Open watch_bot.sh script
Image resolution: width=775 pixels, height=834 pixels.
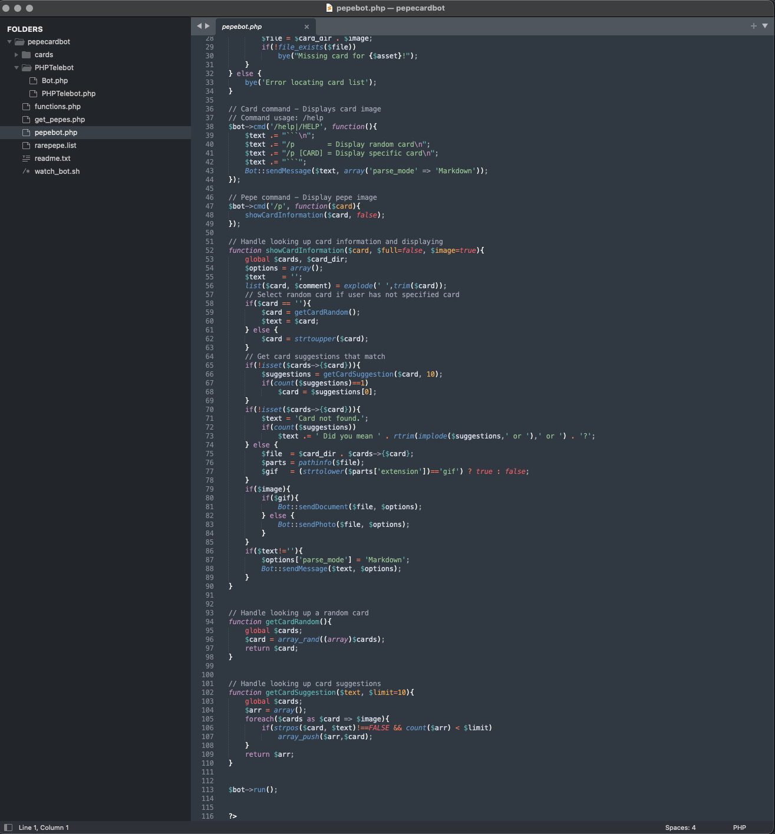[x=57, y=172]
